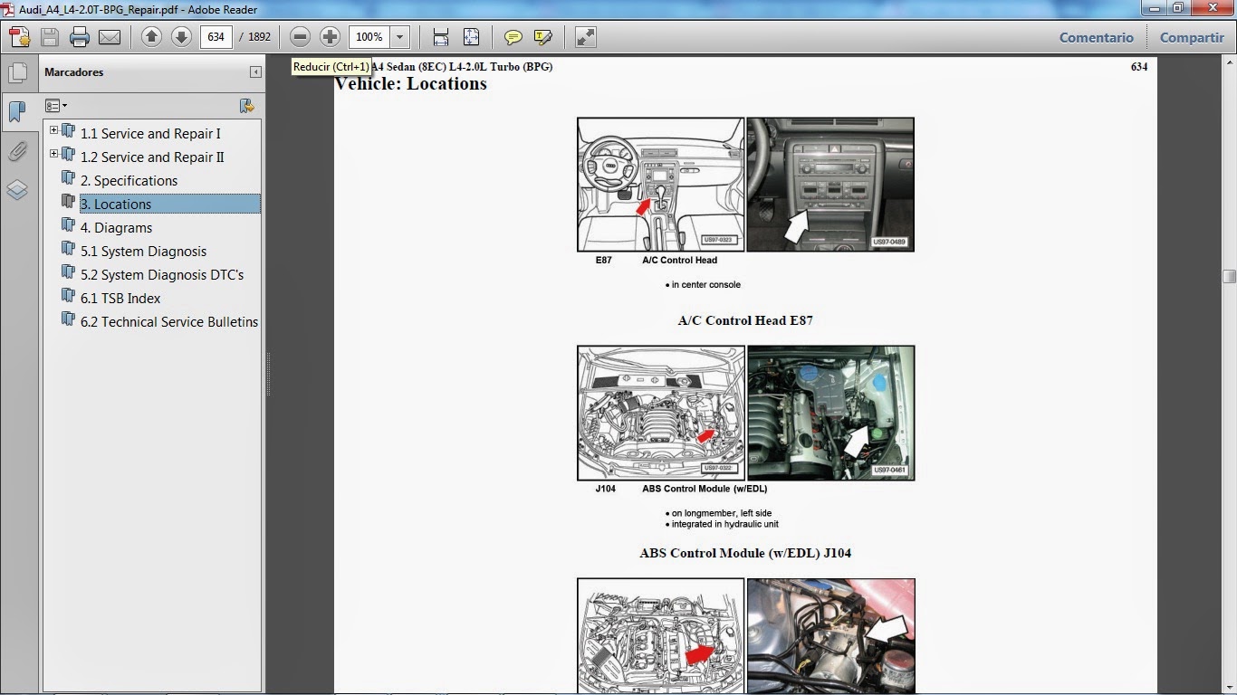The height and width of the screenshot is (695, 1237).
Task: Click the dashboard line drawing for E87
Action: (x=661, y=185)
